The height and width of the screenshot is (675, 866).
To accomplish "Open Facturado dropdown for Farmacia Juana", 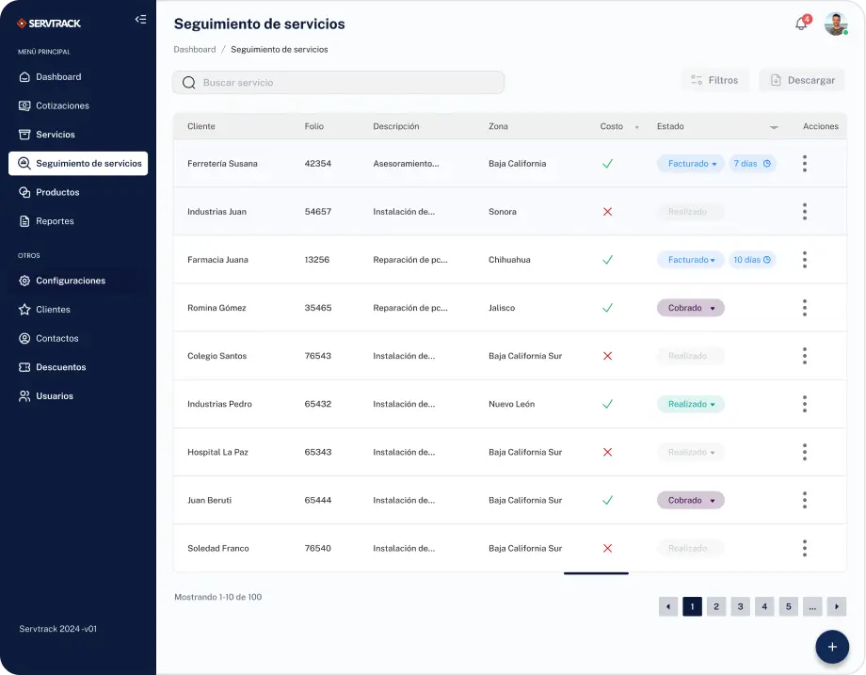I will [690, 260].
